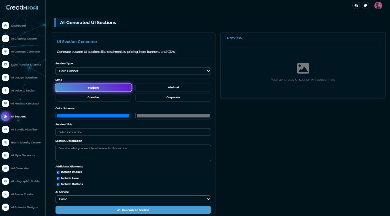Screen dimensions: 390x216
Task: Select the Minimal style option
Action: 173,88
